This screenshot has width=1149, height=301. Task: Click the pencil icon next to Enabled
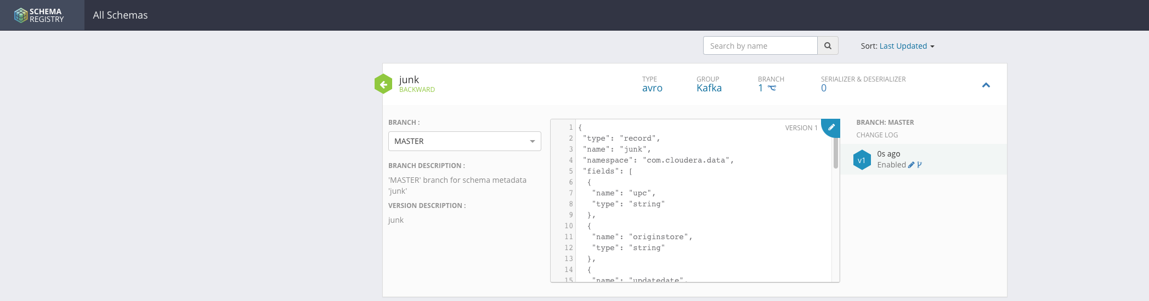[x=911, y=165]
